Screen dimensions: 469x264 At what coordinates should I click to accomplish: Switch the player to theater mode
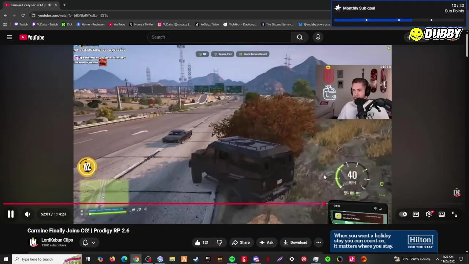442,214
